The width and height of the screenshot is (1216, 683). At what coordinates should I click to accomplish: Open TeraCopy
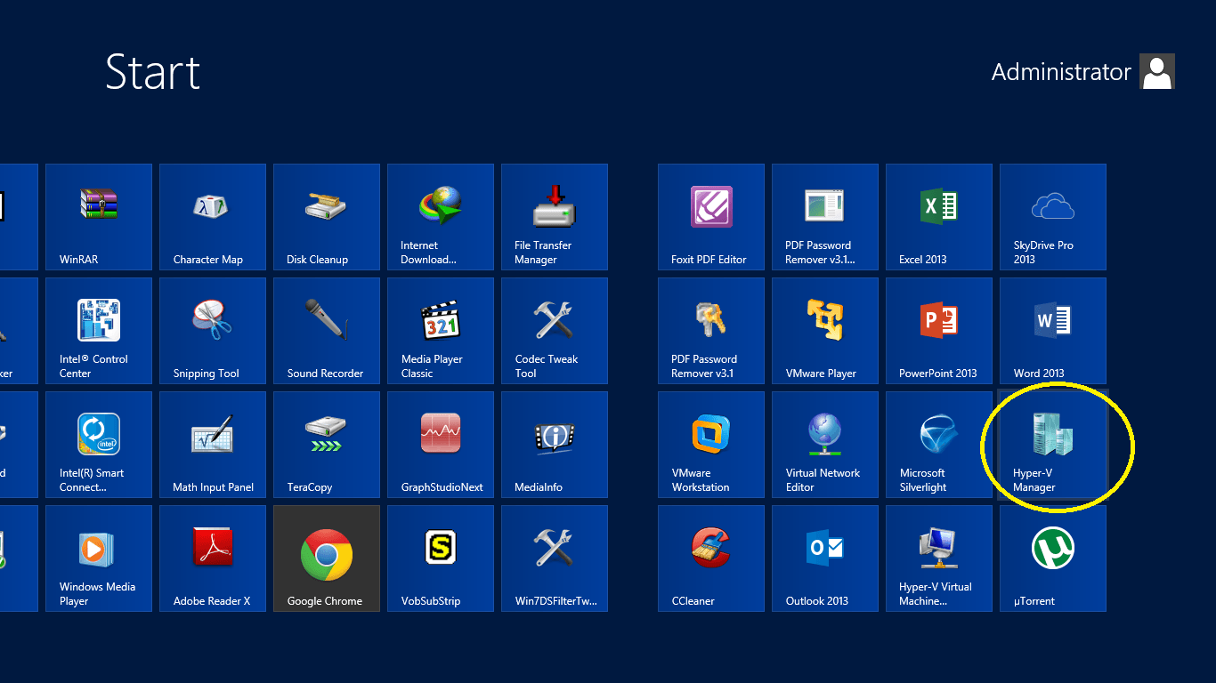click(x=326, y=445)
